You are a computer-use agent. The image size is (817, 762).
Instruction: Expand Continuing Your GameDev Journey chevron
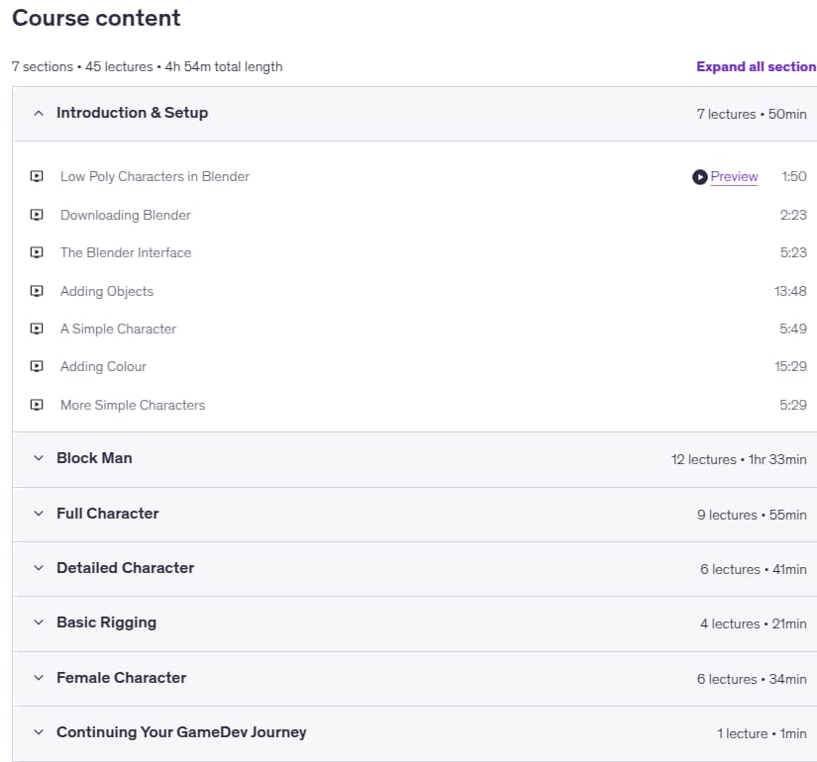click(x=39, y=732)
